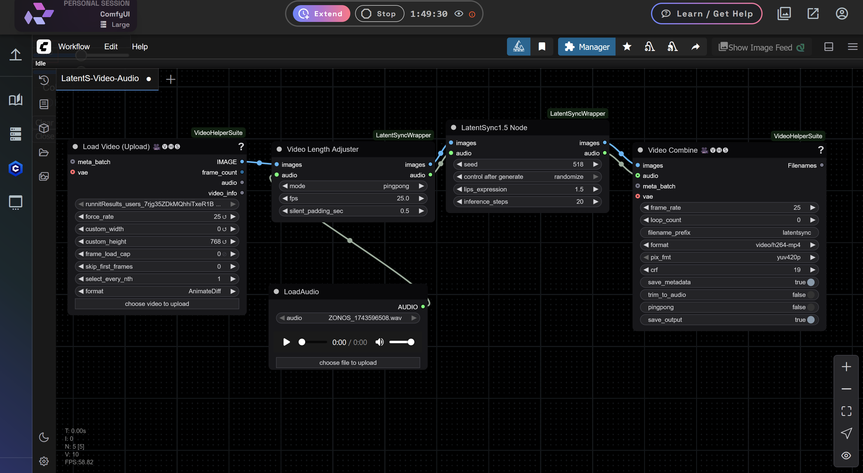Open the Help menu
The image size is (863, 473).
(x=140, y=47)
